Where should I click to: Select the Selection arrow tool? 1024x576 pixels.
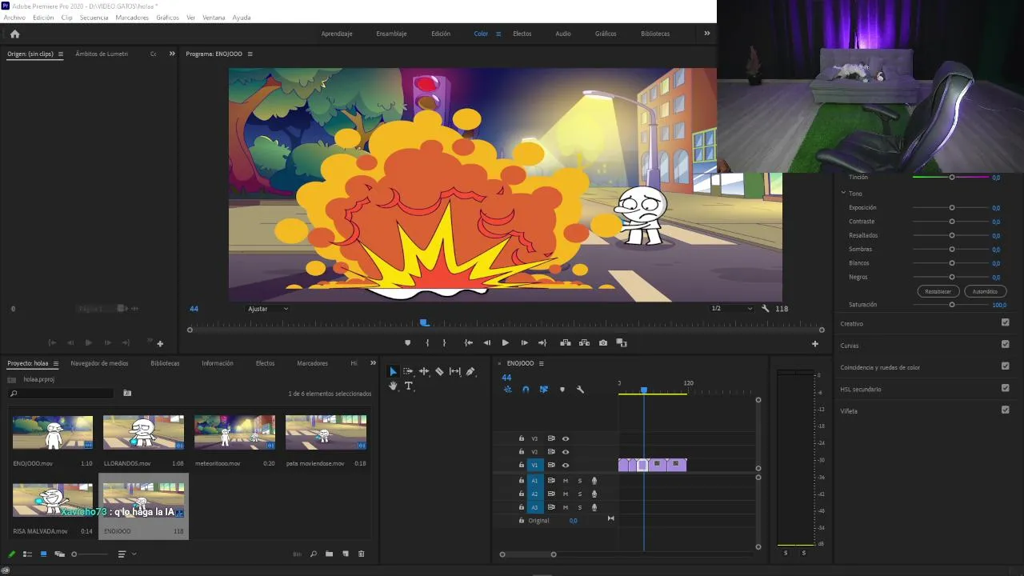point(393,371)
